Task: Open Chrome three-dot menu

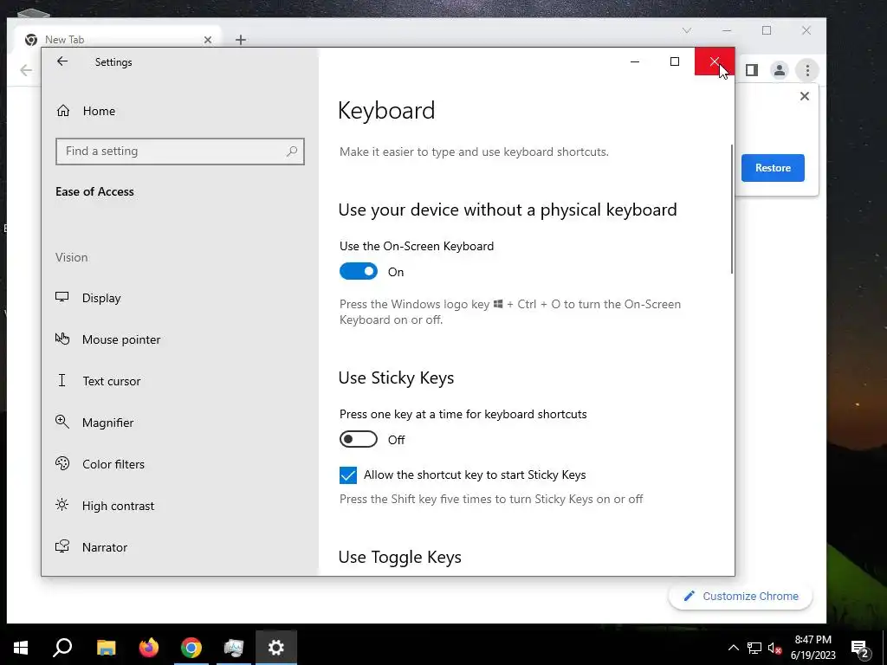Action: (807, 70)
